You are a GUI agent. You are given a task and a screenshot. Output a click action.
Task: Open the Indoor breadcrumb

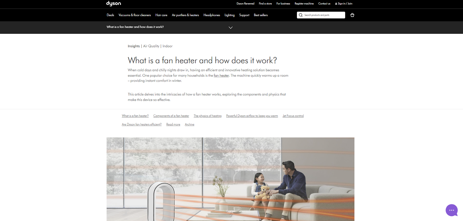tap(168, 46)
